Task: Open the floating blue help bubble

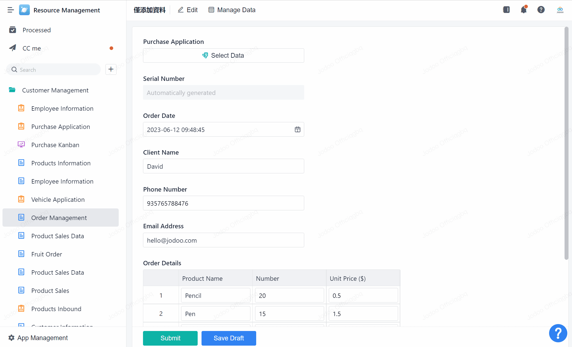Action: point(558,333)
